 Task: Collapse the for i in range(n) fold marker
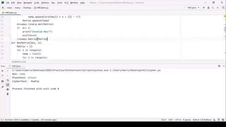click(x=10, y=50)
